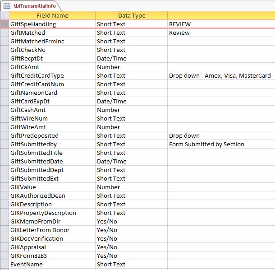Click the EventName field name cell

(x=52, y=264)
